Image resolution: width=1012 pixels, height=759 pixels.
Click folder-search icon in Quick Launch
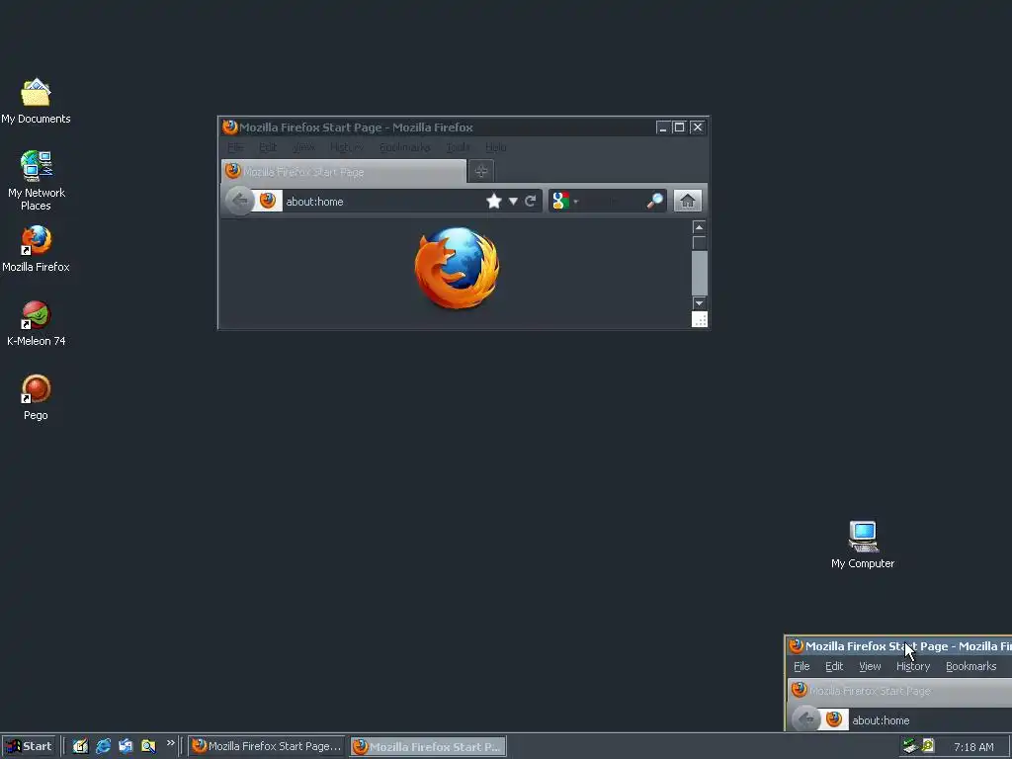coord(148,746)
